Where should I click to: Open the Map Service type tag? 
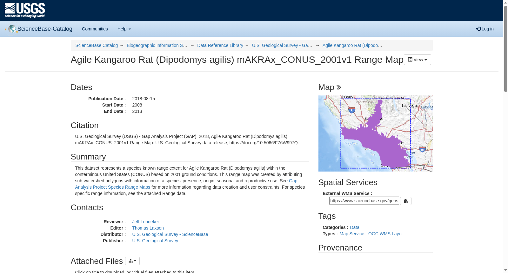tap(352, 234)
